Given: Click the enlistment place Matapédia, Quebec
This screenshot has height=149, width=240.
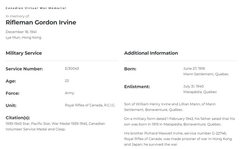Looking at the screenshot, I should [x=200, y=92].
